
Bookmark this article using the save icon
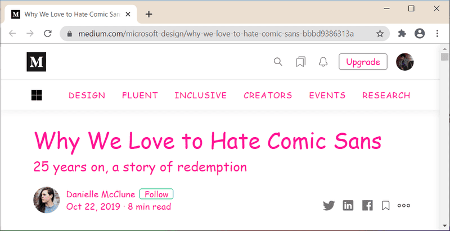[386, 206]
